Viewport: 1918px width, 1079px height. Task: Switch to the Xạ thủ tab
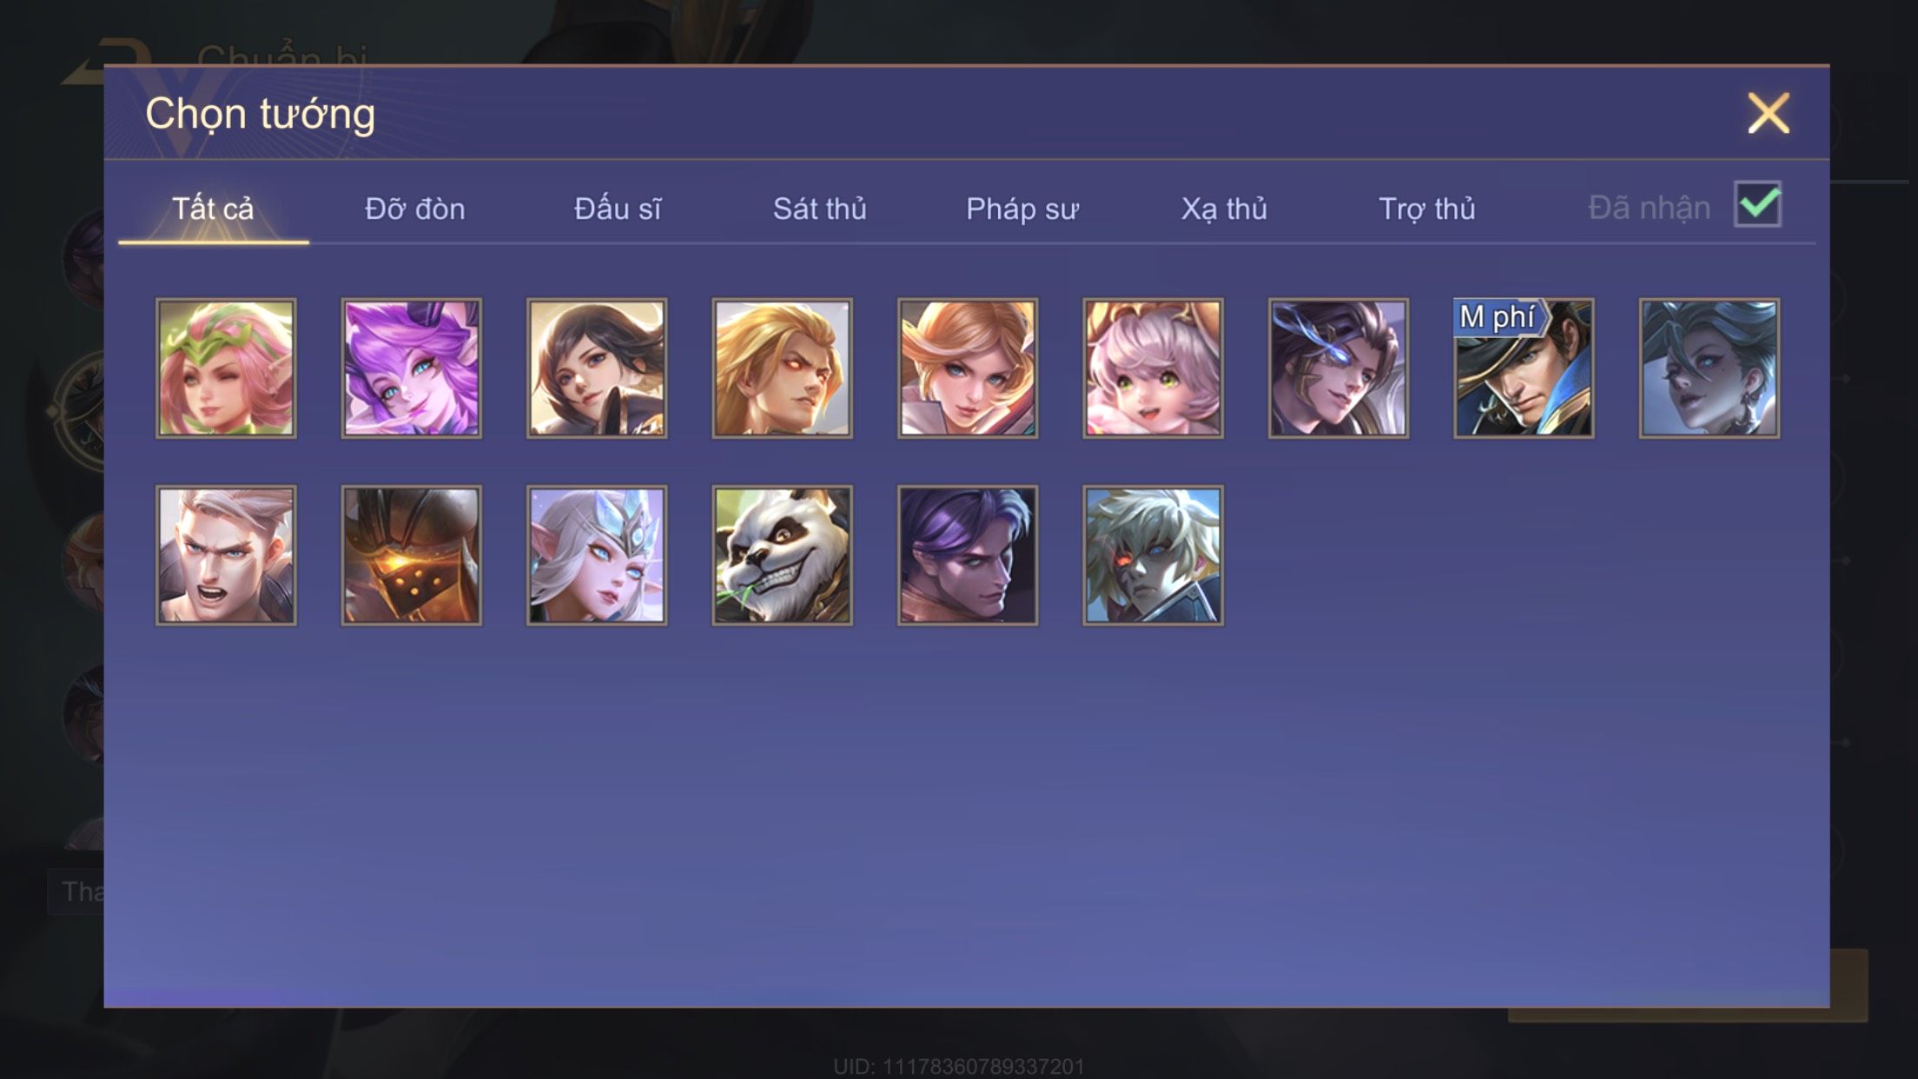click(1224, 209)
